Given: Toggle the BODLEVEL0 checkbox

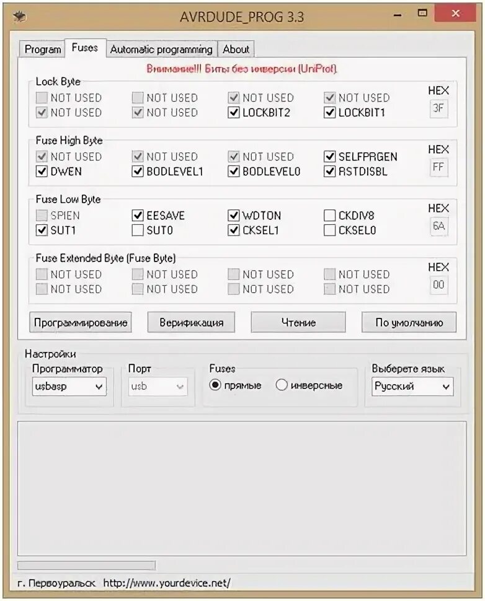Looking at the screenshot, I should [x=234, y=172].
